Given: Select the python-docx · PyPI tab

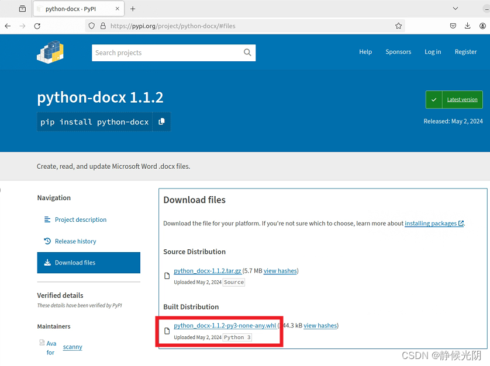Looking at the screenshot, I should [79, 9].
